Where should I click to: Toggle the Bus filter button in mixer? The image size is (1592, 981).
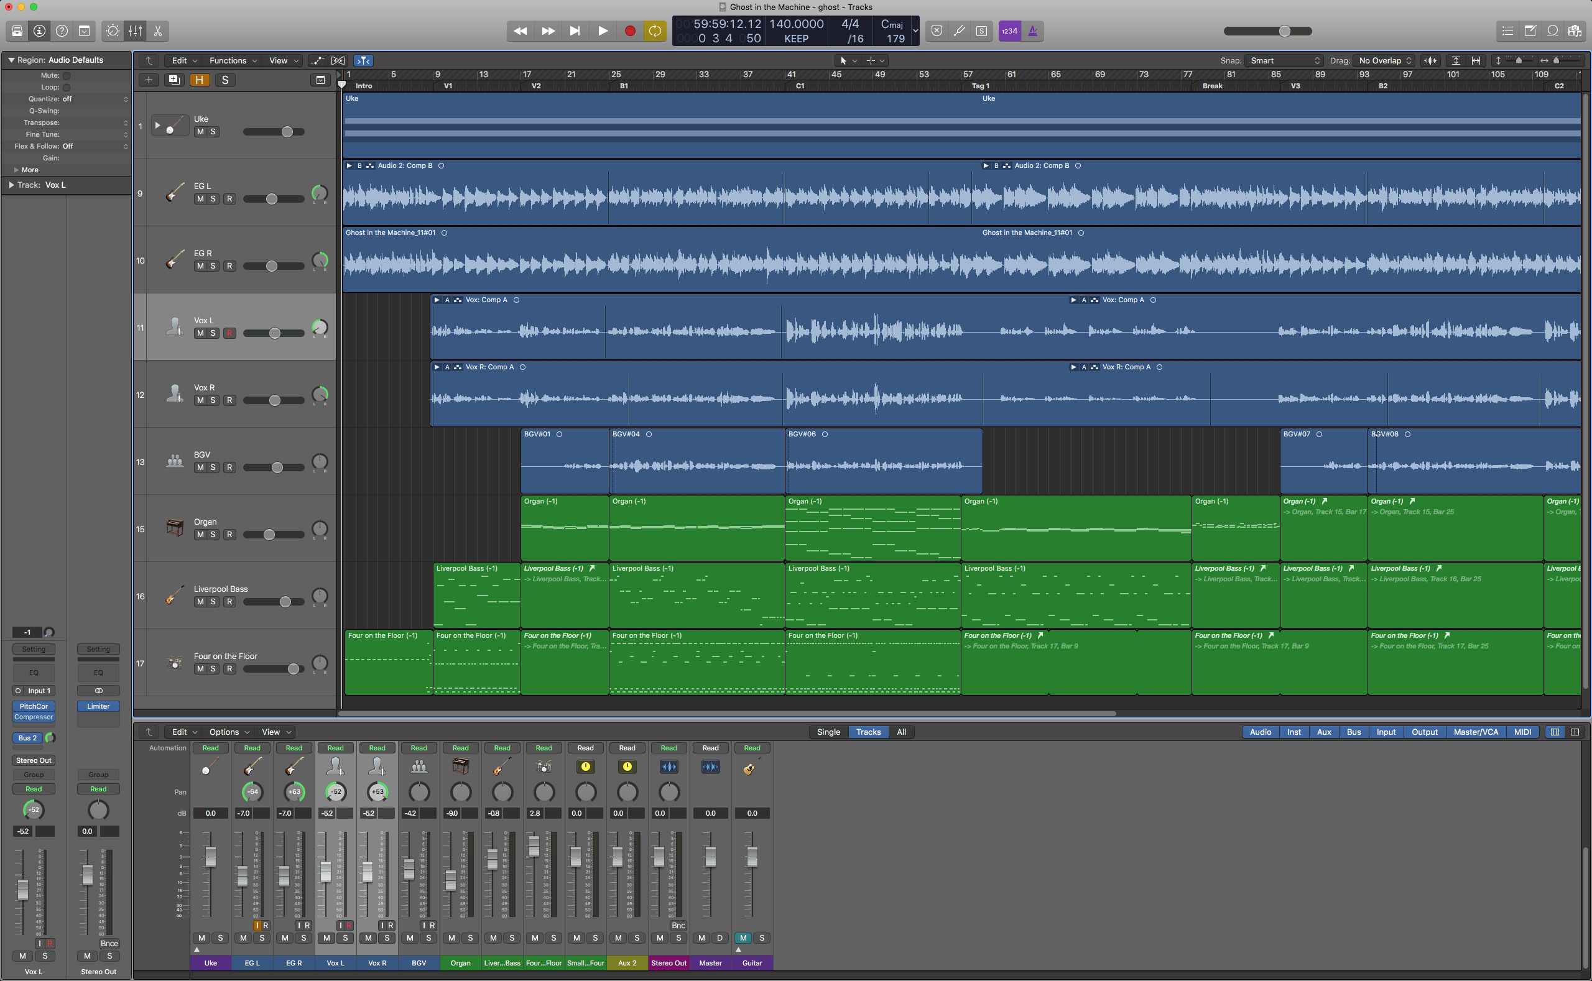[1354, 732]
